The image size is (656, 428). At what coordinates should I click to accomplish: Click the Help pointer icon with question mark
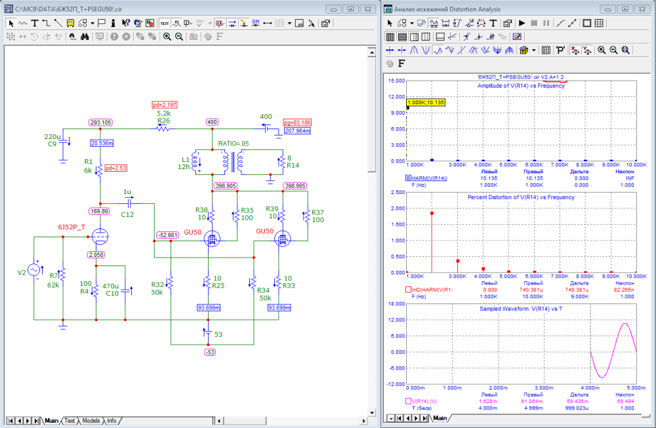[x=125, y=22]
